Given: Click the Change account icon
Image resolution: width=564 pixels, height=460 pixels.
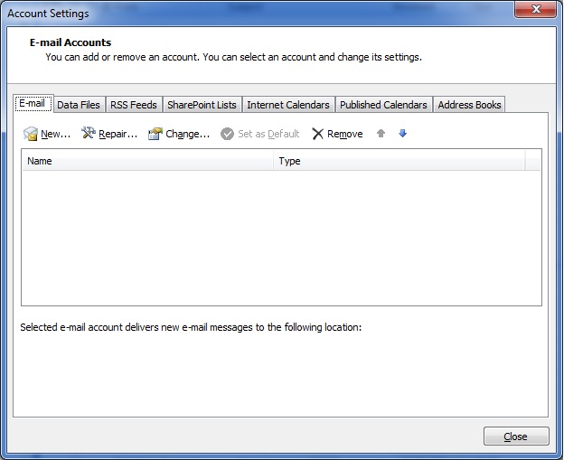Looking at the screenshot, I should (x=155, y=134).
